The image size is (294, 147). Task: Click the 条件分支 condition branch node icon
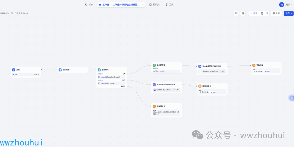click(x=99, y=70)
